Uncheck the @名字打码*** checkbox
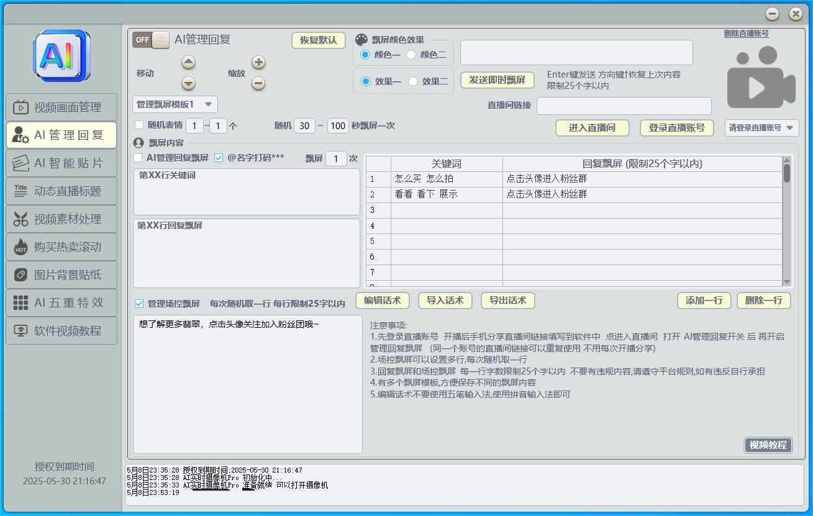The image size is (813, 516). point(219,158)
